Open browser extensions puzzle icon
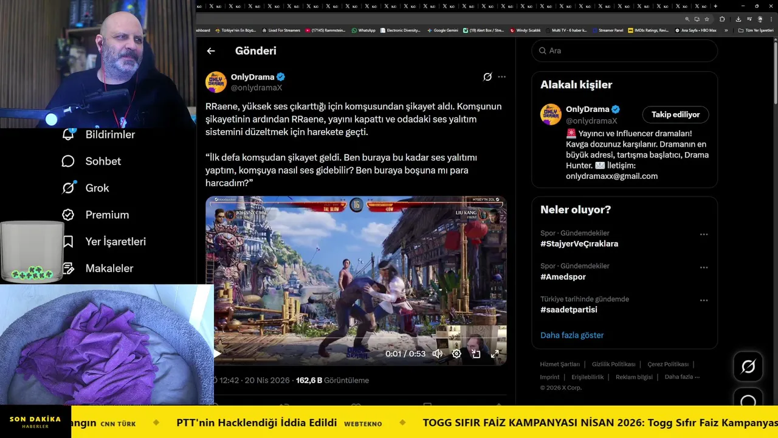 722,19
